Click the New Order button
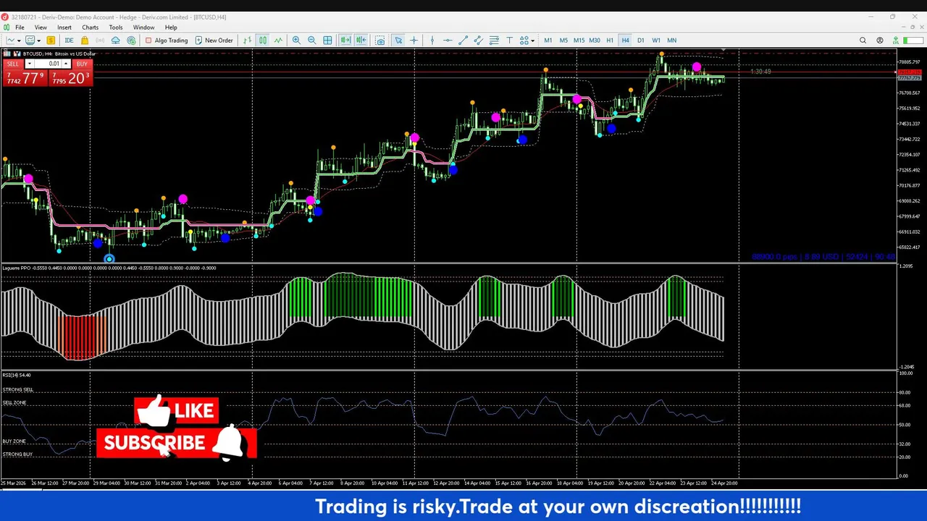This screenshot has height=521, width=927. point(214,41)
